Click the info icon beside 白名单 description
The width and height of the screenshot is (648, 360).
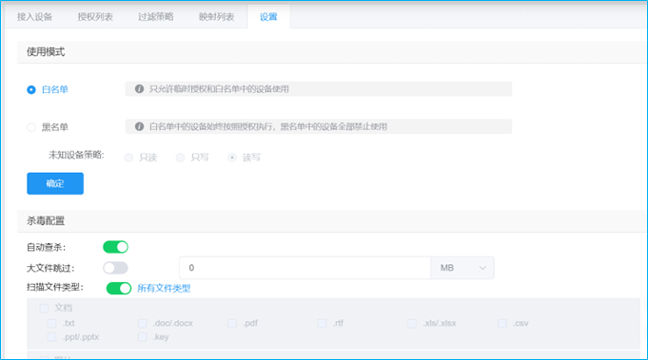click(x=139, y=88)
